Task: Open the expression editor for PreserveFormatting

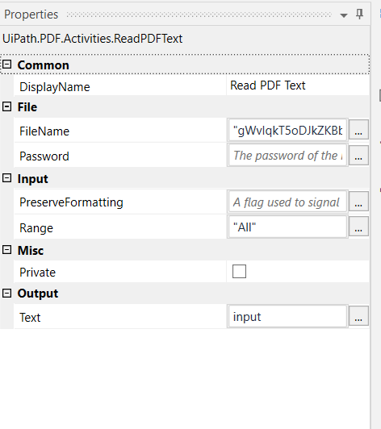Action: click(x=358, y=201)
